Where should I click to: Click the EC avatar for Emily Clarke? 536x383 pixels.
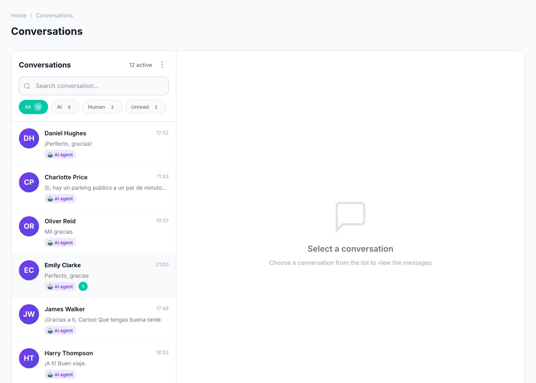point(29,270)
